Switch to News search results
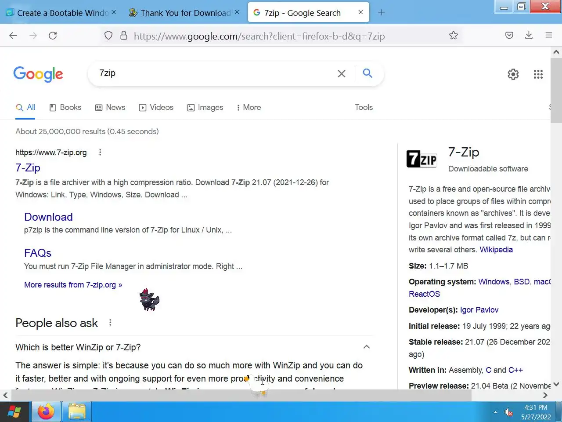The image size is (562, 422). (x=110, y=107)
